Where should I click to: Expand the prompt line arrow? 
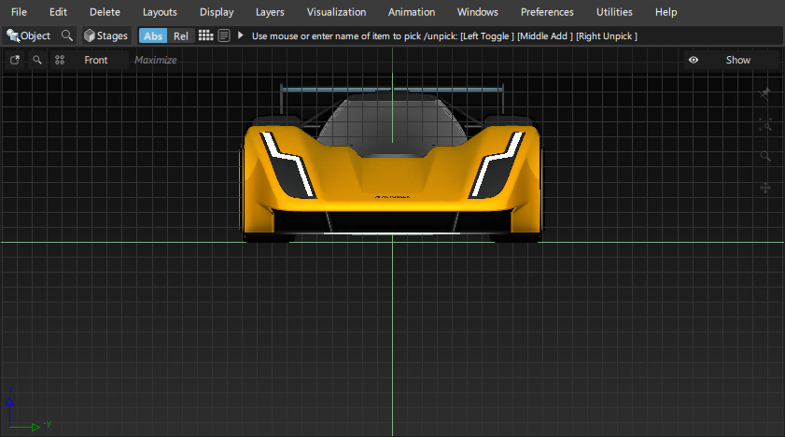pyautogui.click(x=241, y=35)
